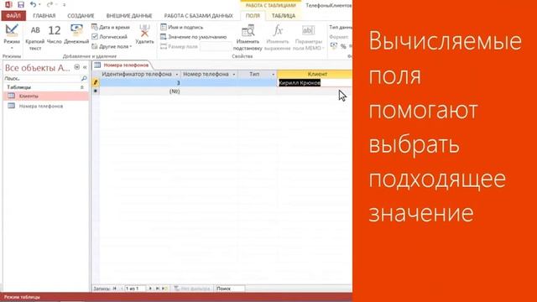537x302 pixels.
Task: Expand the Другие поля menu
Action: click(112, 46)
